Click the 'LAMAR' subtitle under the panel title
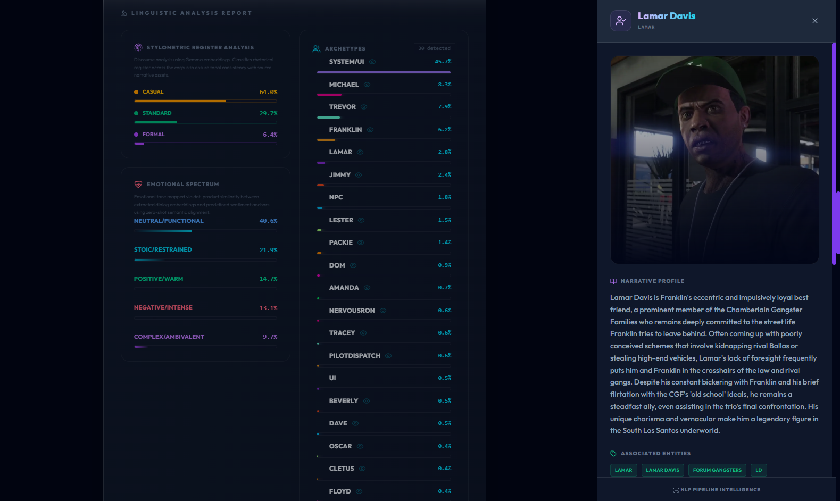Image resolution: width=840 pixels, height=501 pixels. click(x=646, y=27)
